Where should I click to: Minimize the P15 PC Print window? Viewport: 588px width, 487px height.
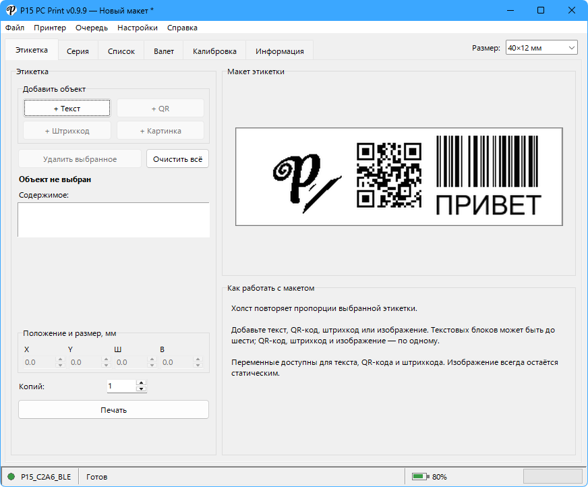coord(510,10)
